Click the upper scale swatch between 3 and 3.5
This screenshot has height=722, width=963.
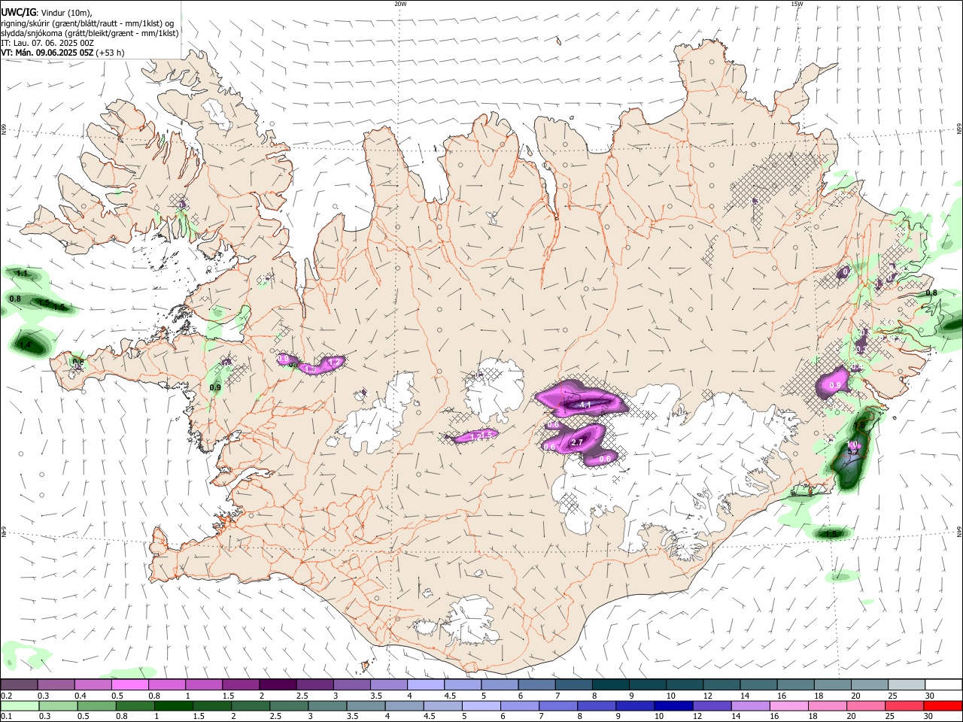pos(351,684)
